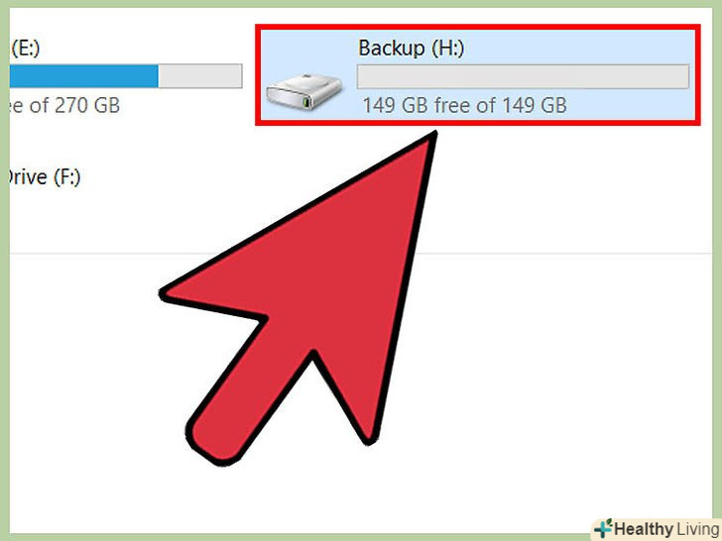Click the Backup (H:) drive name label
The width and height of the screenshot is (722, 541).
pyautogui.click(x=412, y=48)
